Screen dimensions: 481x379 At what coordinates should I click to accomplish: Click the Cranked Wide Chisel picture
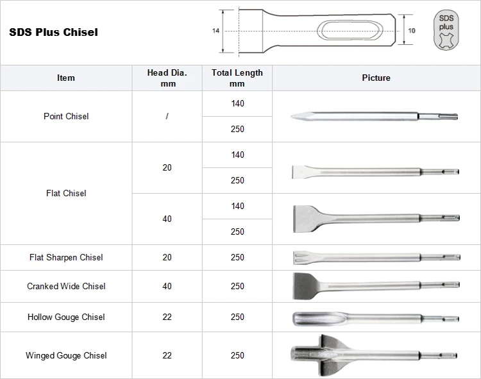pyautogui.click(x=375, y=285)
